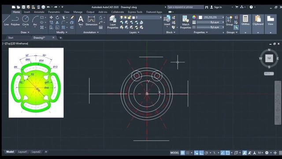Open the Dimension tool

(x=91, y=21)
